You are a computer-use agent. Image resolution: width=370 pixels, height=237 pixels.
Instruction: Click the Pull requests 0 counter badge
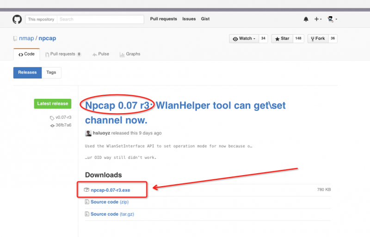(79, 54)
